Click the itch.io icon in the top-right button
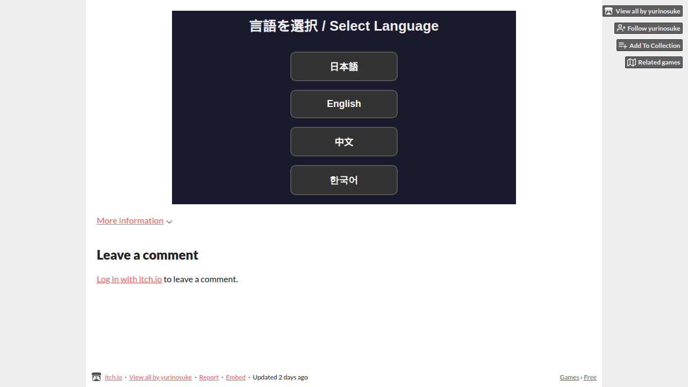This screenshot has height=387, width=688. pyautogui.click(x=609, y=11)
